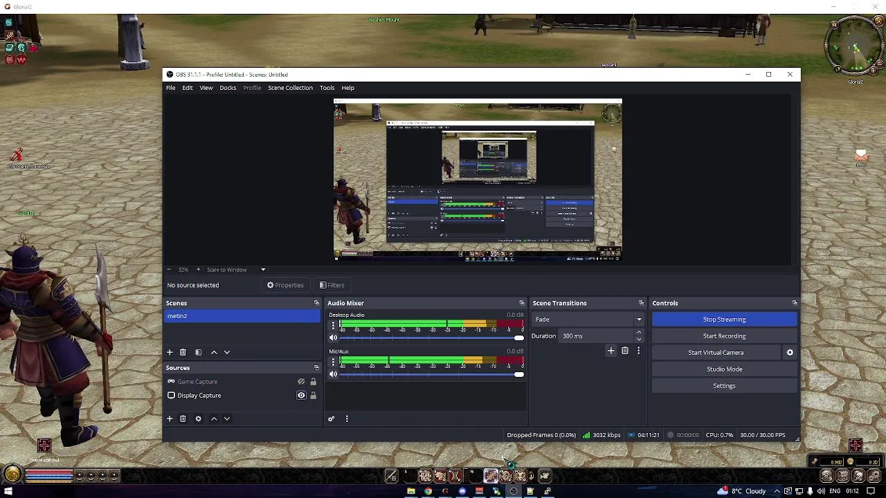Pop out the Sources dock

316,368
